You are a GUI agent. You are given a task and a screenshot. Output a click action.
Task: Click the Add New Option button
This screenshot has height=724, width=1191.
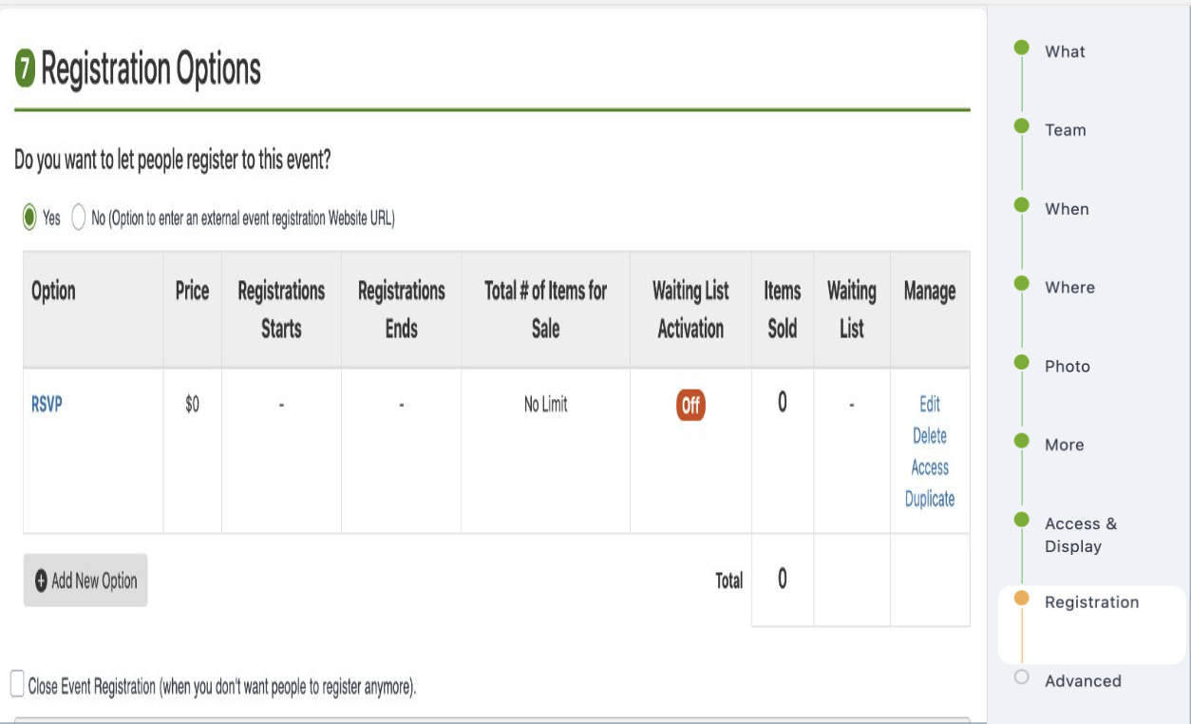coord(85,581)
